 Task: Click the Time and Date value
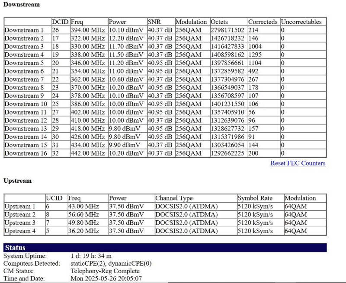click(x=106, y=278)
